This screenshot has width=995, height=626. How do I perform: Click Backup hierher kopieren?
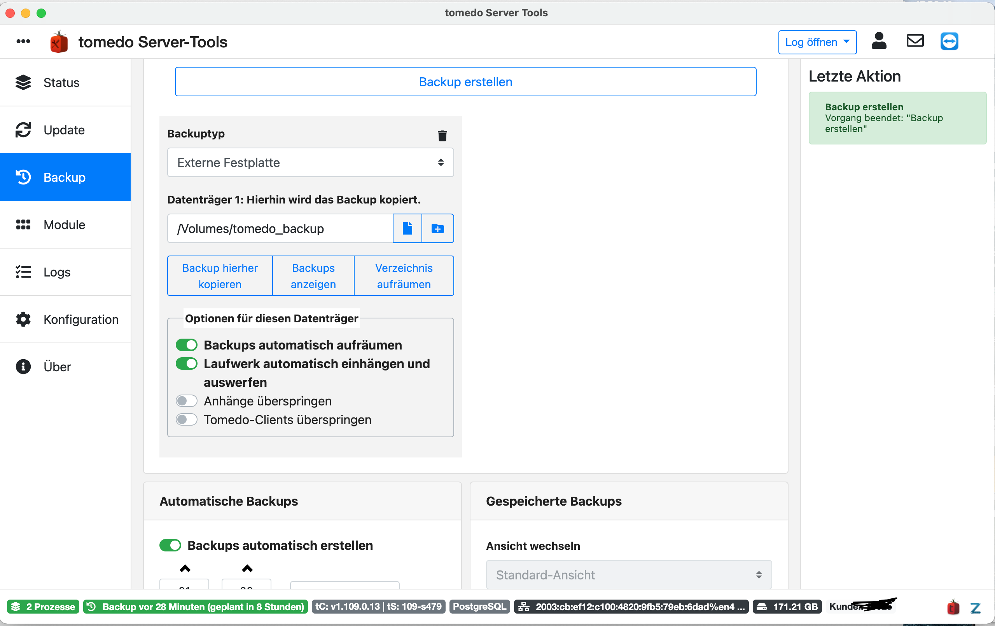pyautogui.click(x=220, y=276)
